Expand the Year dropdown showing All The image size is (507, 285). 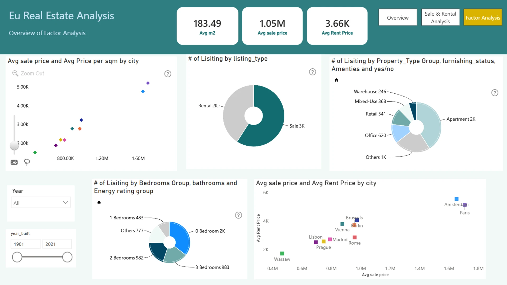pos(41,203)
